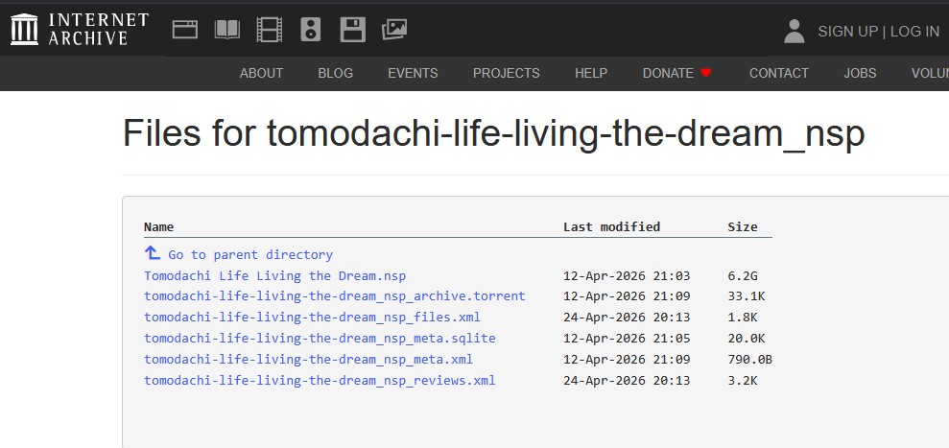
Task: Click the 12-Apr-2026 21:03 date
Action: pos(627,276)
